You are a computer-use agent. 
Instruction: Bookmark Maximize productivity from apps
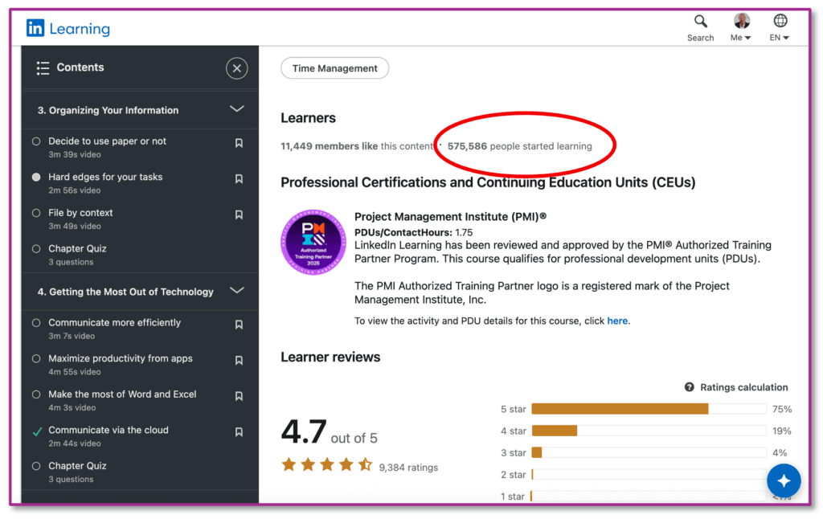pos(239,361)
